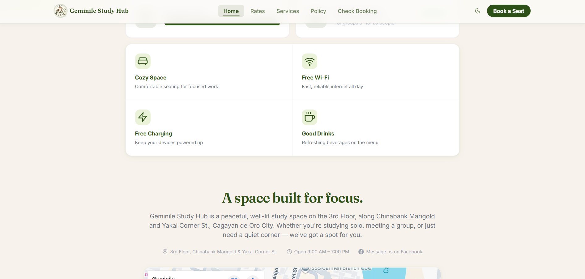This screenshot has width=585, height=279.
Task: Click the Good Drinks coffee cup icon
Action: click(x=310, y=117)
